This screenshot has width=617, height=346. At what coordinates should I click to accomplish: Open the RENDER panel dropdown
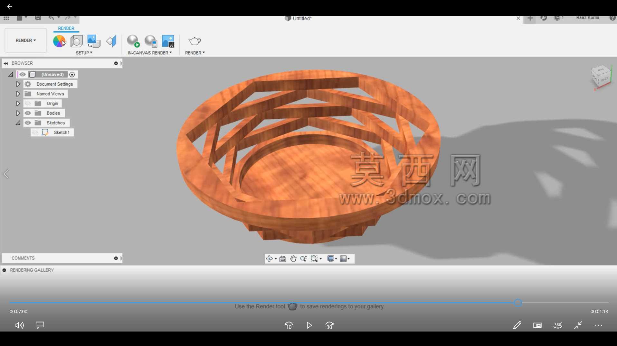[x=195, y=53]
